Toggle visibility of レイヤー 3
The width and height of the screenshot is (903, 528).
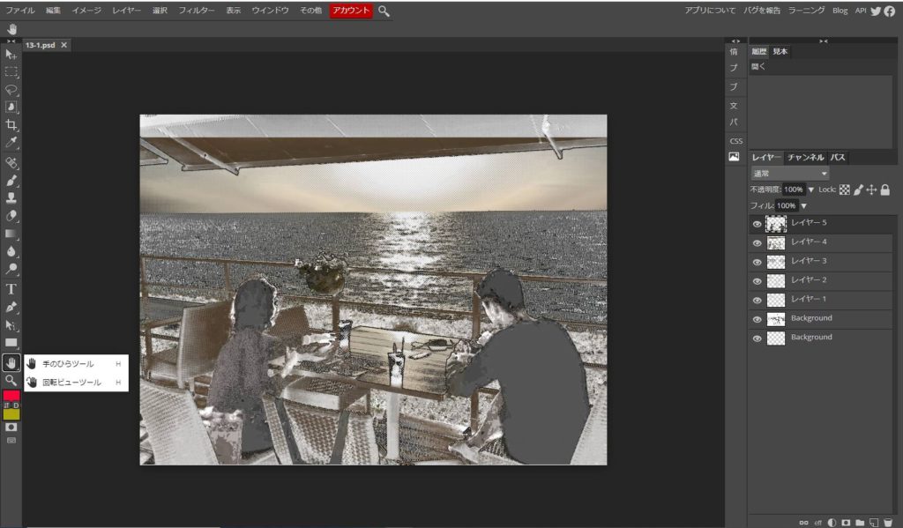click(x=757, y=262)
